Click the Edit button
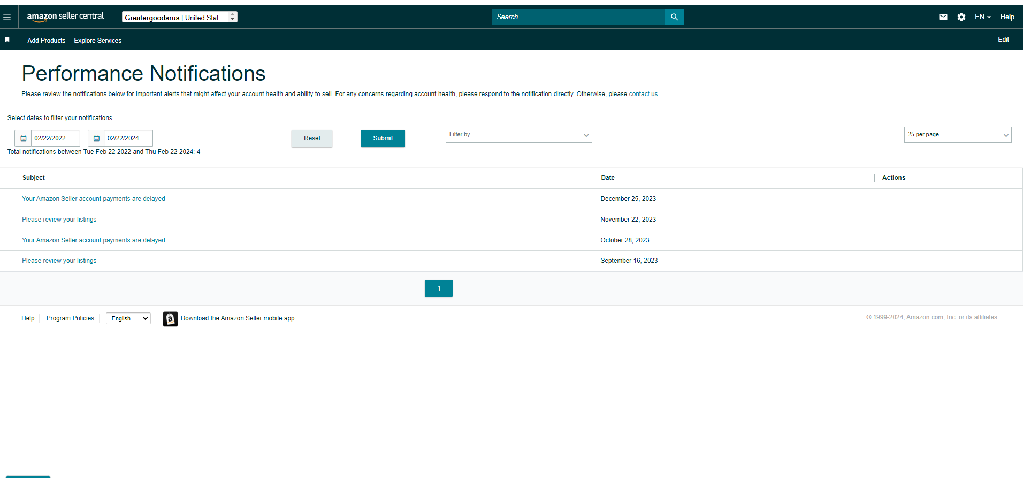The width and height of the screenshot is (1023, 478). [1003, 40]
